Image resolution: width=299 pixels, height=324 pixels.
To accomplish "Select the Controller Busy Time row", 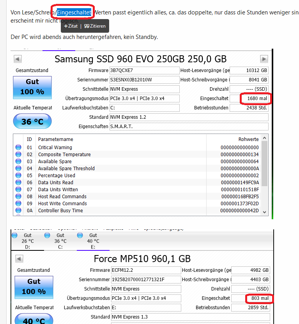I will 137,211.
